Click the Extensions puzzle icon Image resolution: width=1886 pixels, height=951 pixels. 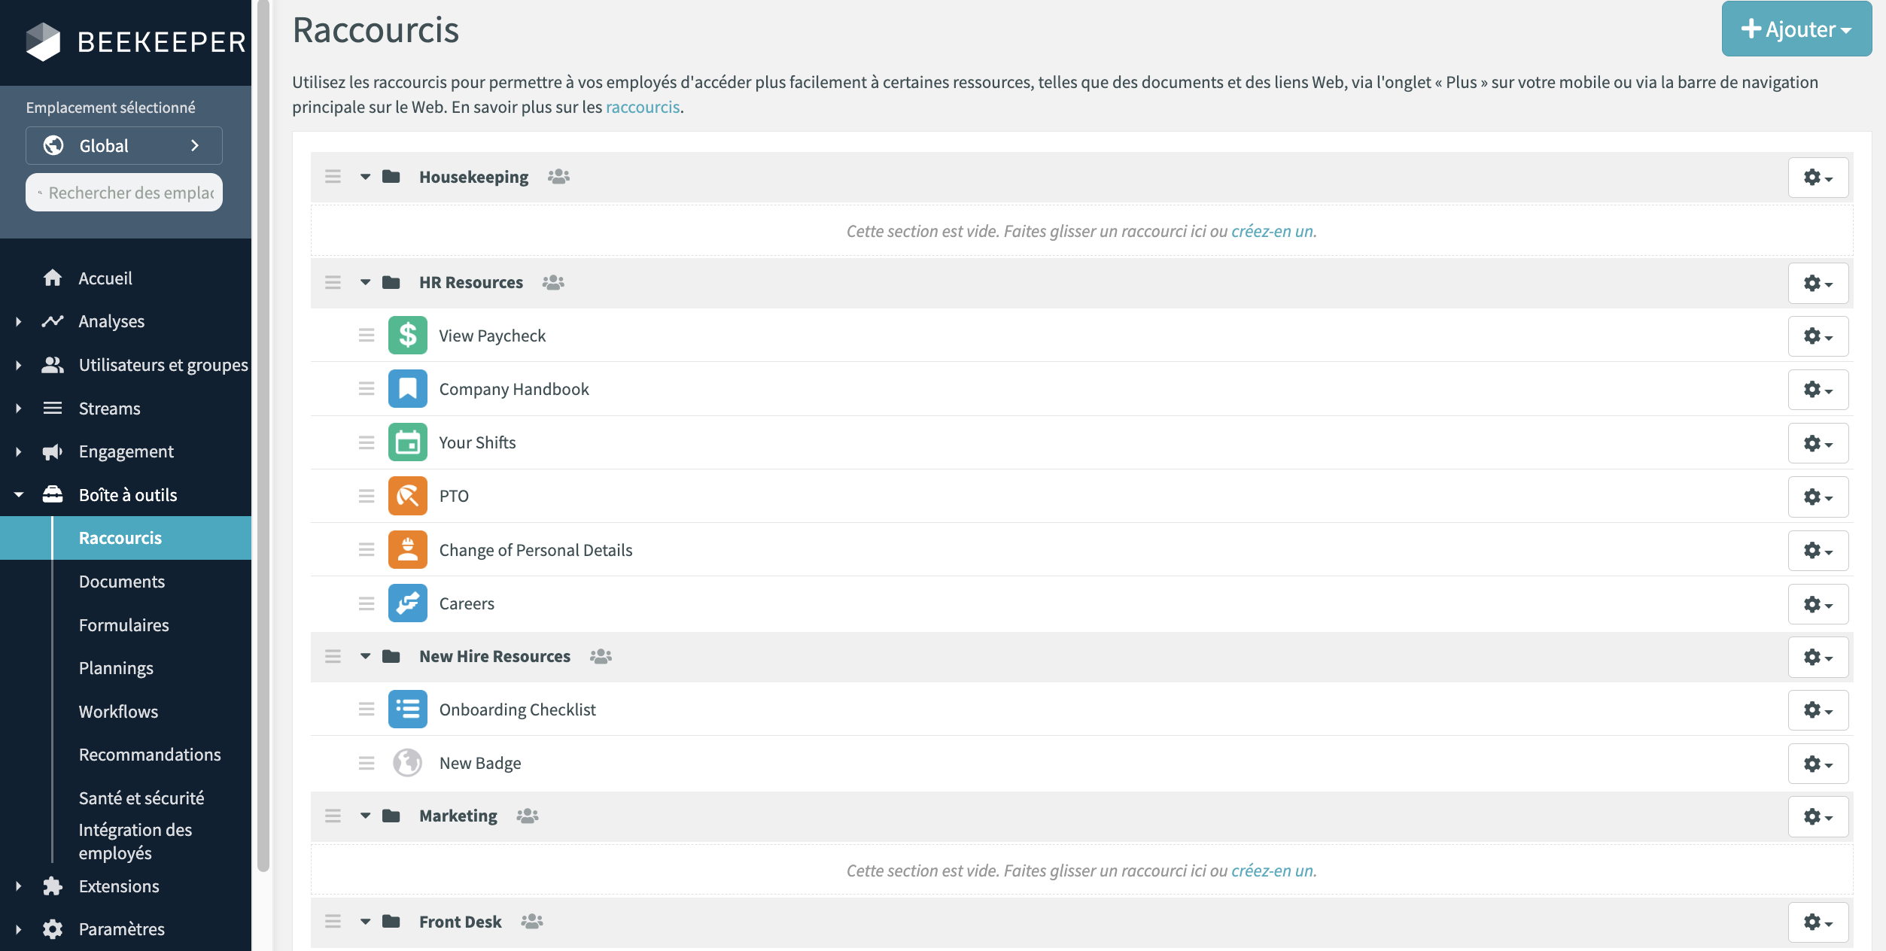53,886
